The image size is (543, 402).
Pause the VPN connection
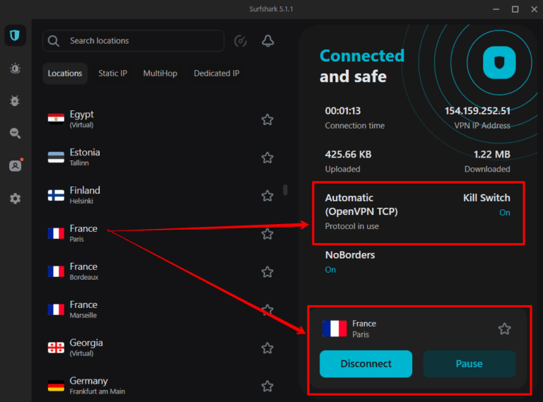(469, 364)
